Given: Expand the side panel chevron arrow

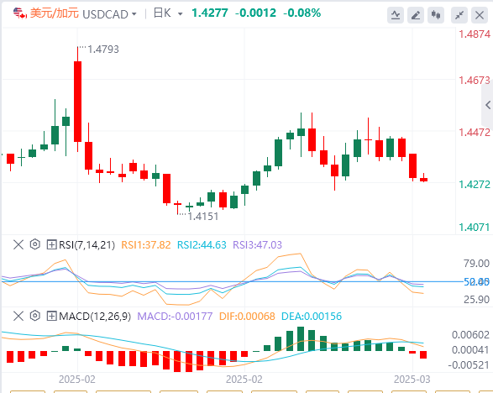Looking at the screenshot, I should pyautogui.click(x=488, y=105).
